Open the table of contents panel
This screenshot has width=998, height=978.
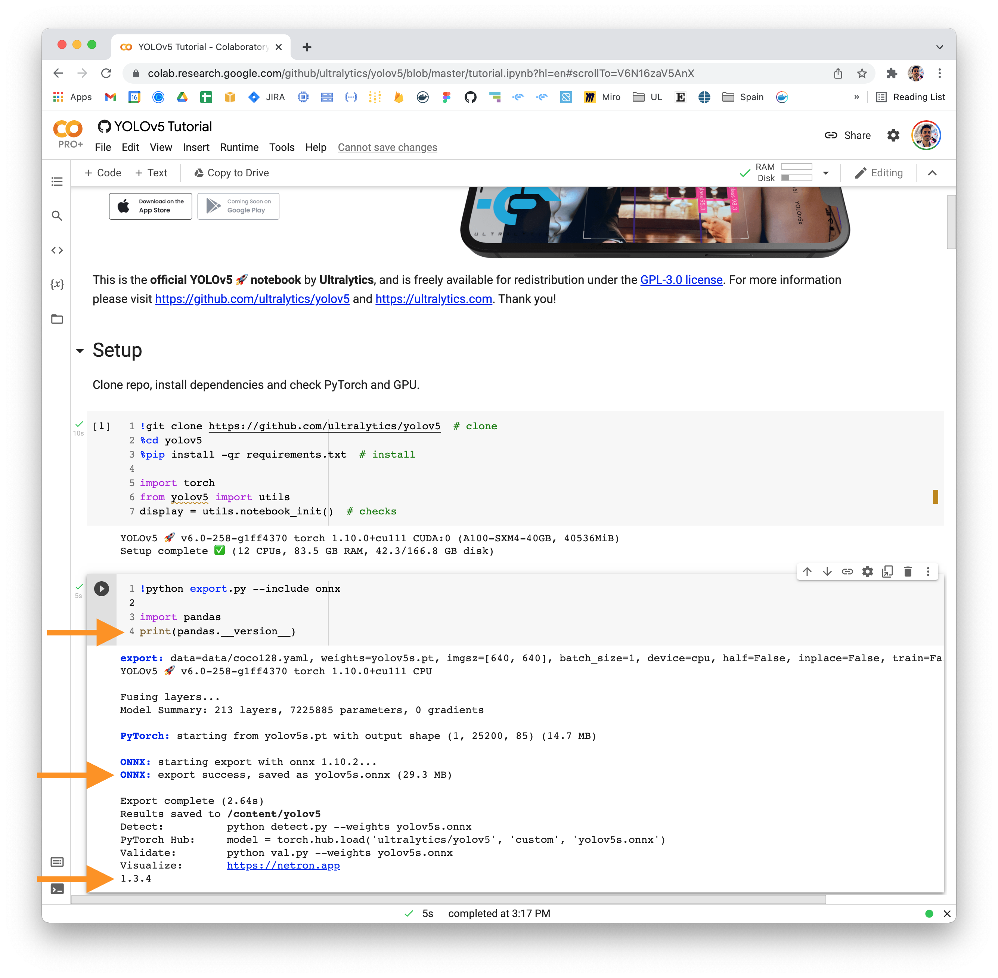(x=57, y=182)
